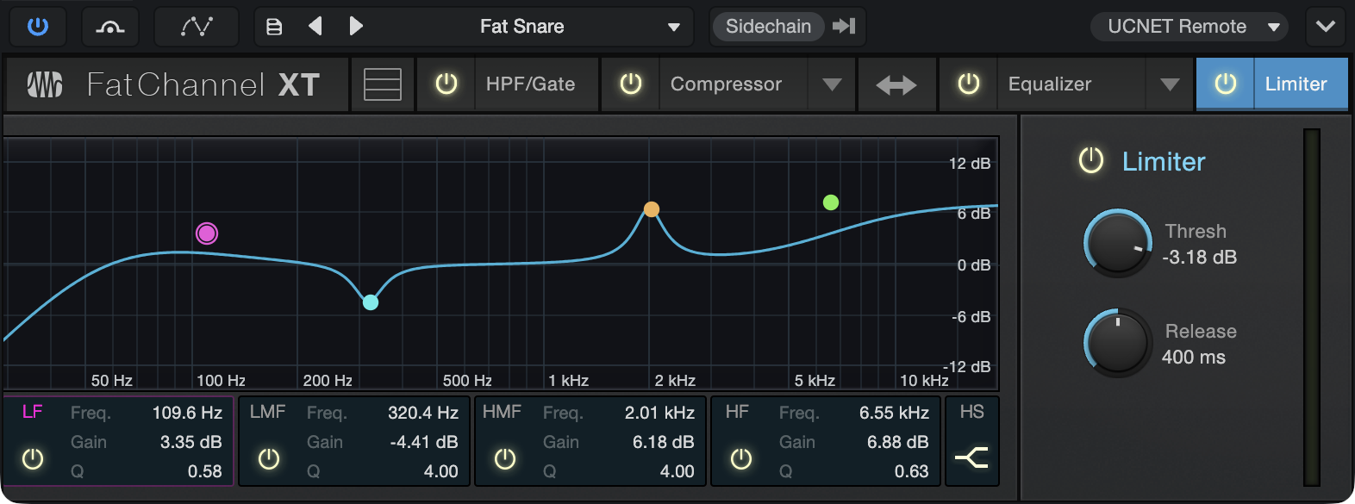Load the next preset arrow

(356, 27)
